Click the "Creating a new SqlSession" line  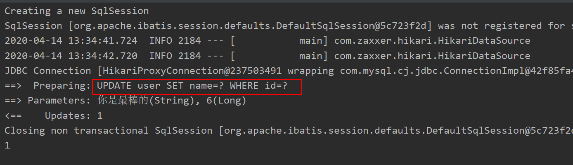click(76, 11)
